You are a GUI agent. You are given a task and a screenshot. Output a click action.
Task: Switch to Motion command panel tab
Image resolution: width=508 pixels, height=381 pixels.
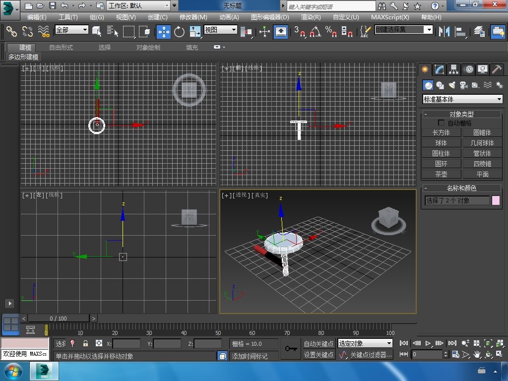point(468,69)
